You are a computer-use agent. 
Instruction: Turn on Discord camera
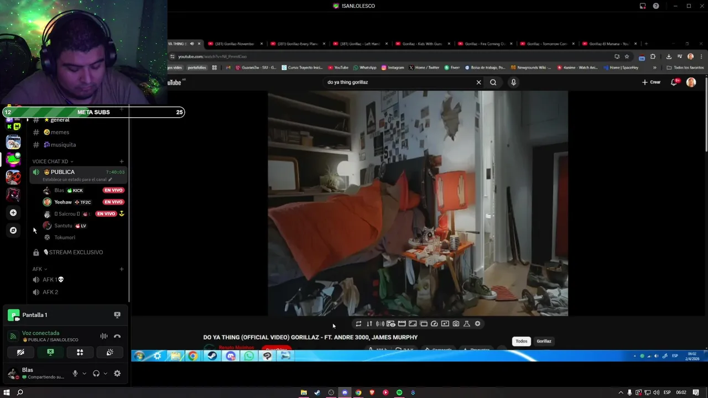click(20, 352)
